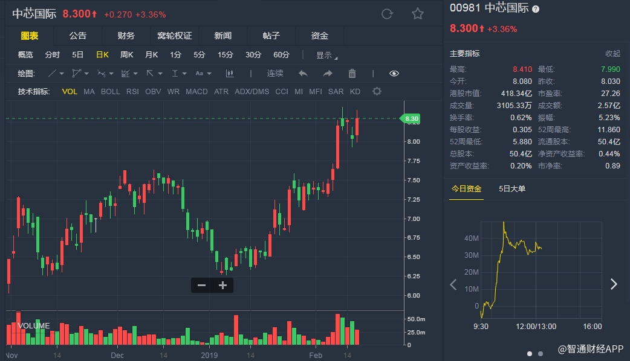This screenshot has width=630, height=361.
Task: Select the Aa text tool
Action: [x=200, y=74]
